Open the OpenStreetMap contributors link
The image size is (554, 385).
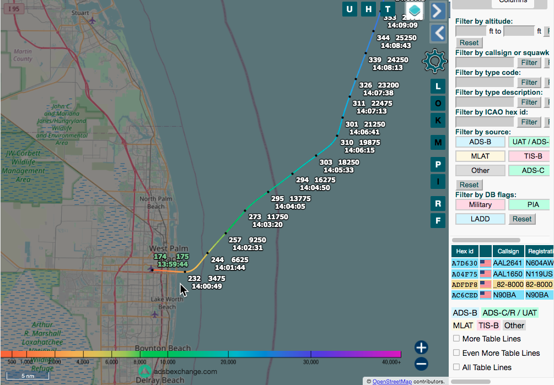point(392,382)
